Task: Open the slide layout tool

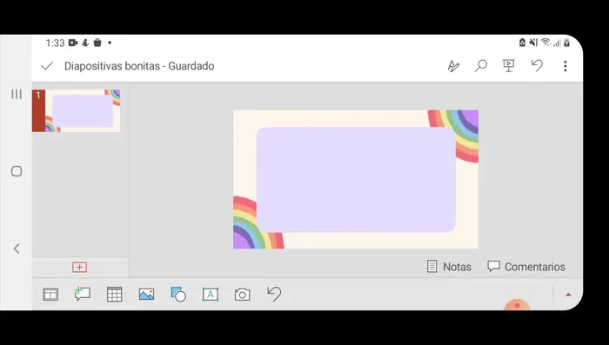Action: tap(50, 295)
